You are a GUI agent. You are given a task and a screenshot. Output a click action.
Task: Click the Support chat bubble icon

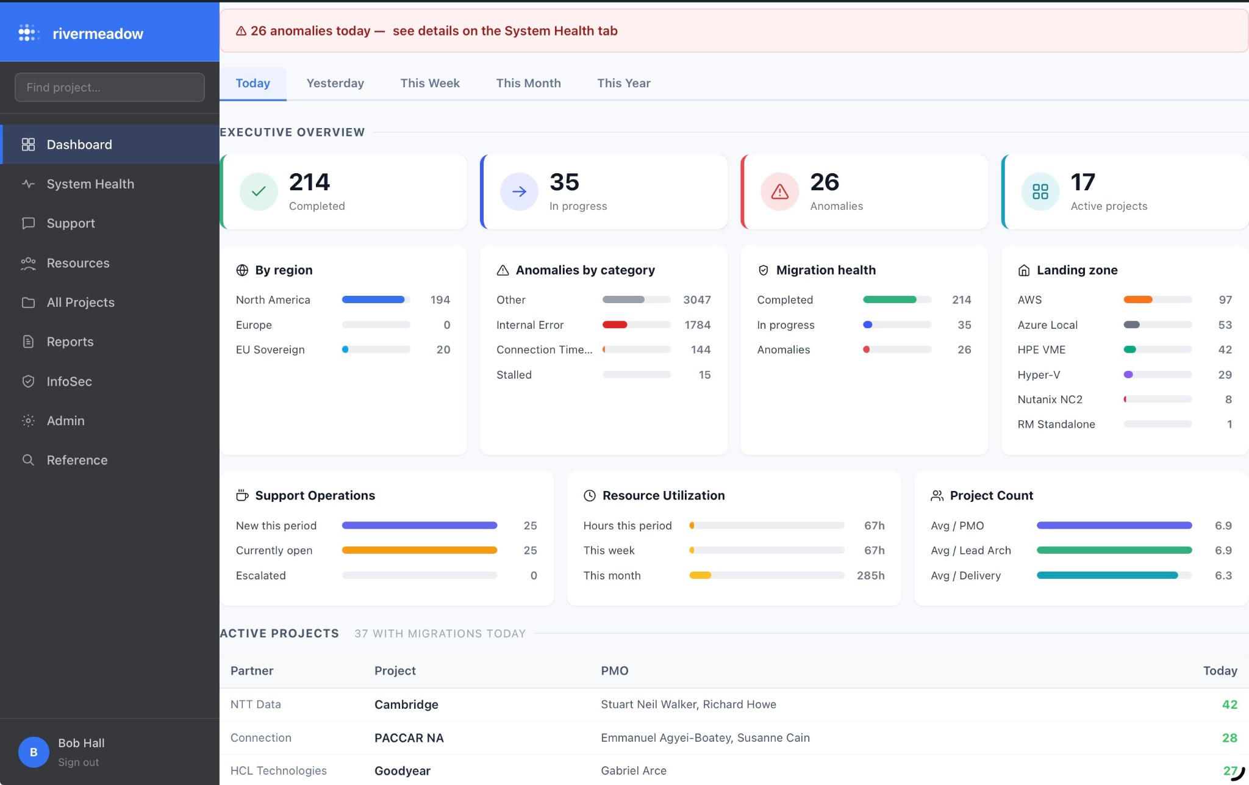click(28, 223)
